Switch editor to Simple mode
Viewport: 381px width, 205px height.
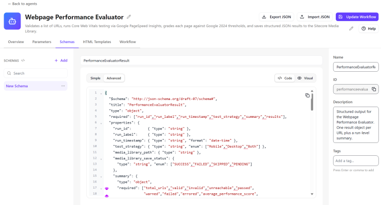click(96, 78)
